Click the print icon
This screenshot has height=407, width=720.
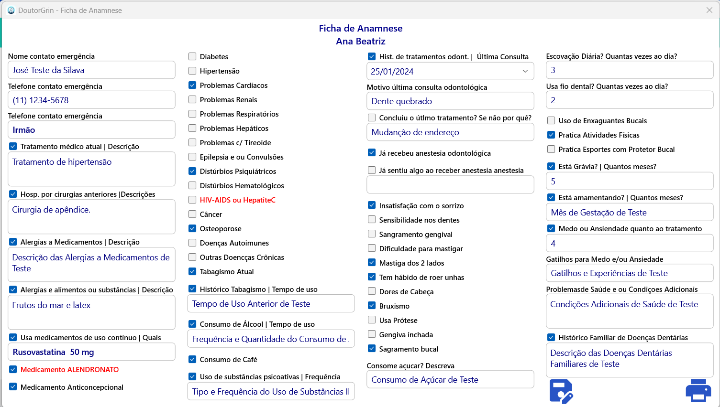click(x=698, y=390)
